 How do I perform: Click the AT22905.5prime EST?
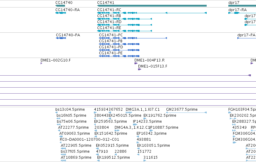coord(76,145)
